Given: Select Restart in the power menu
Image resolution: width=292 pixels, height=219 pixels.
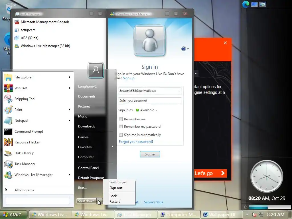Looking at the screenshot, I should click(x=115, y=202).
